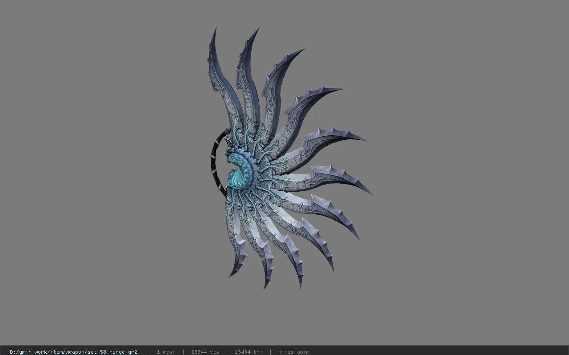Click the '38544 vtx' vertex count
This screenshot has width=569, height=355.
click(x=205, y=352)
